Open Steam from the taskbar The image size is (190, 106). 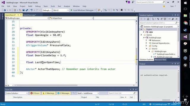pos(185,30)
